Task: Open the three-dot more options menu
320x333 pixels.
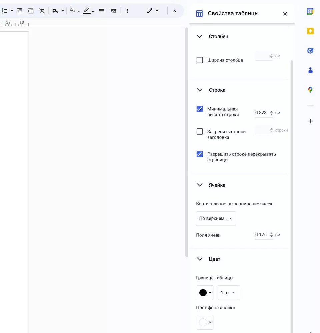Action: point(127,11)
